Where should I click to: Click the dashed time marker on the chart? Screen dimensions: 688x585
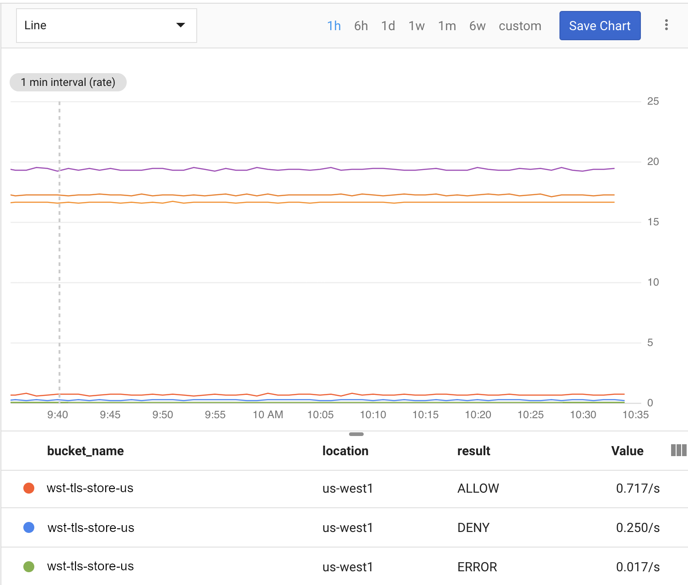click(x=59, y=251)
